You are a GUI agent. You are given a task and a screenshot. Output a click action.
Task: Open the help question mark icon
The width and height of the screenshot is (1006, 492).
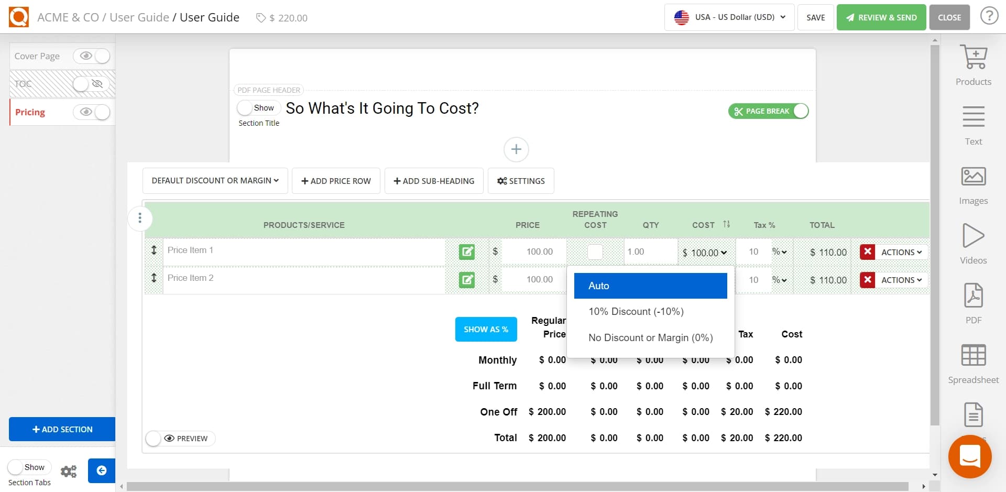(989, 16)
